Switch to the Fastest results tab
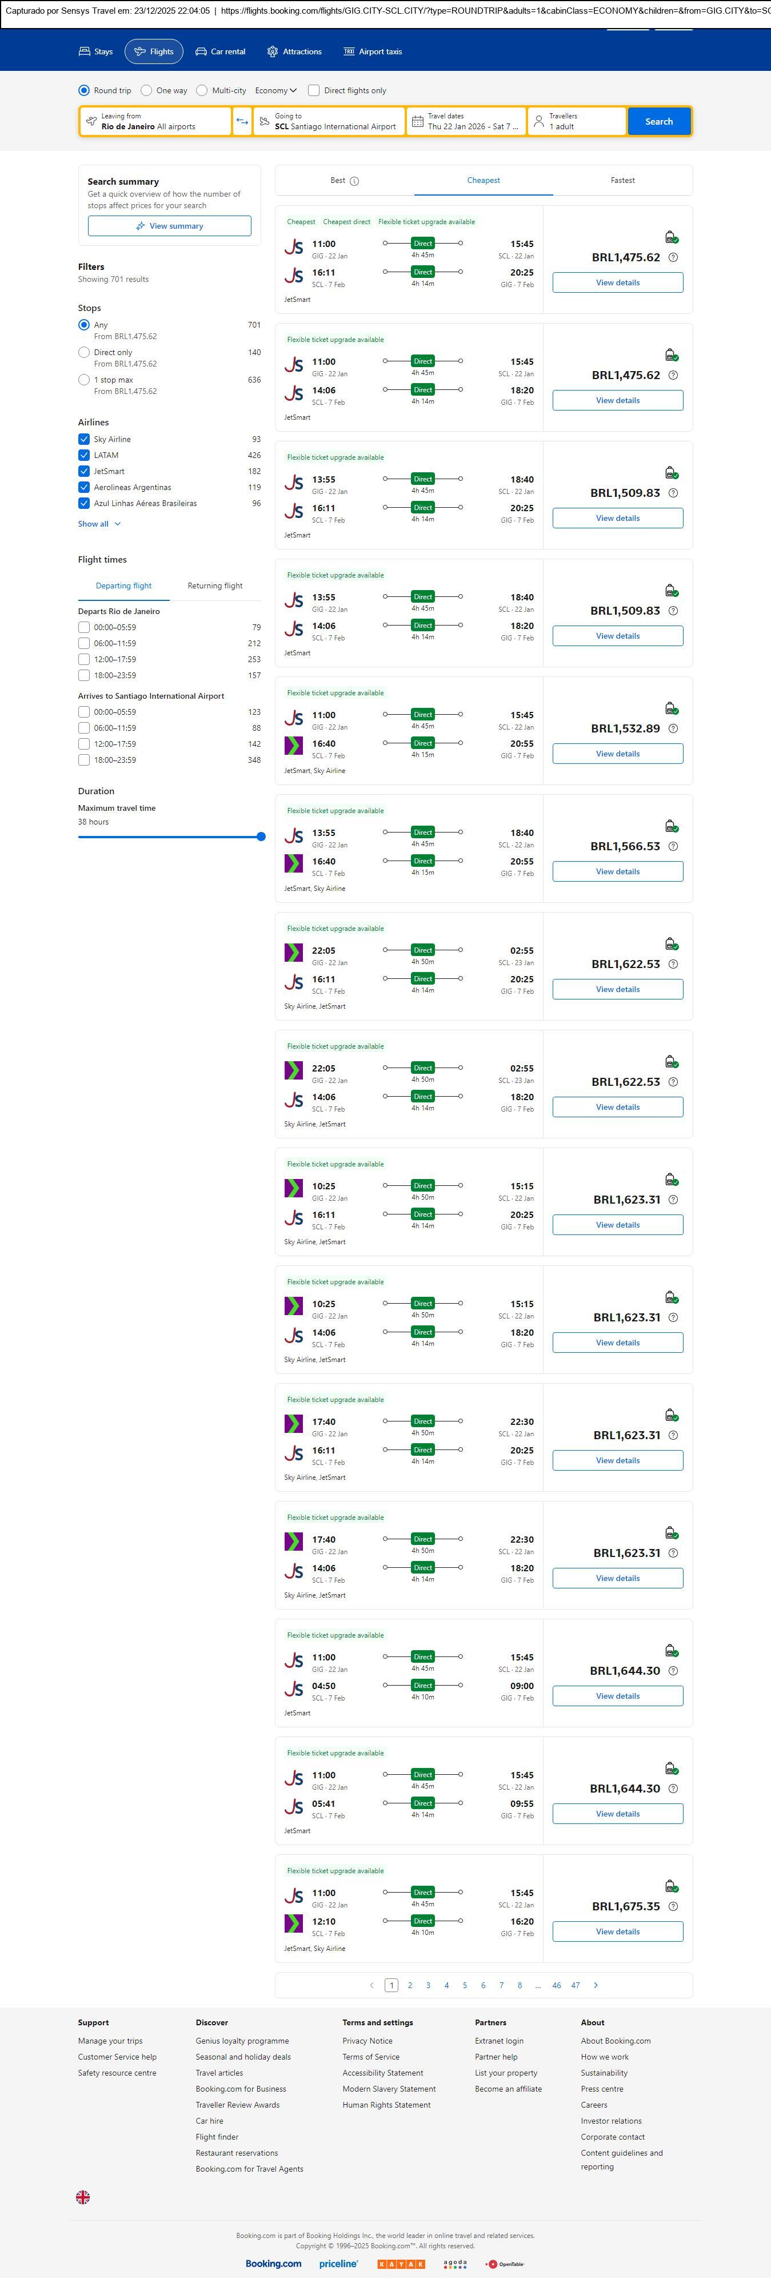 (x=622, y=181)
